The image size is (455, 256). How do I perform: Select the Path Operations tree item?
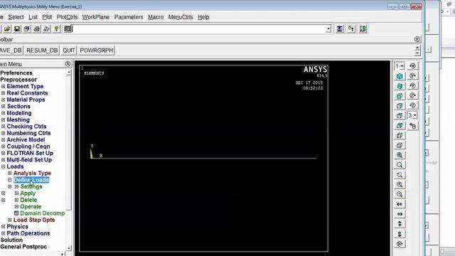click(28, 233)
